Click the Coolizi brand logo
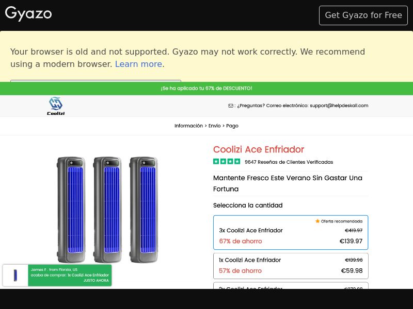Screen dimensions: 413x309 point(56,106)
